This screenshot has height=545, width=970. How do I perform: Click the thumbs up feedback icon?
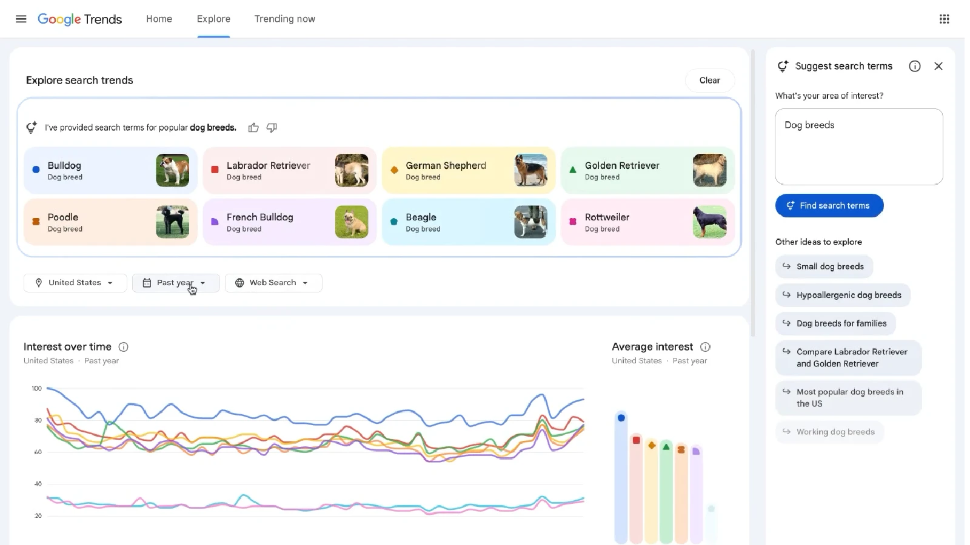pyautogui.click(x=253, y=128)
